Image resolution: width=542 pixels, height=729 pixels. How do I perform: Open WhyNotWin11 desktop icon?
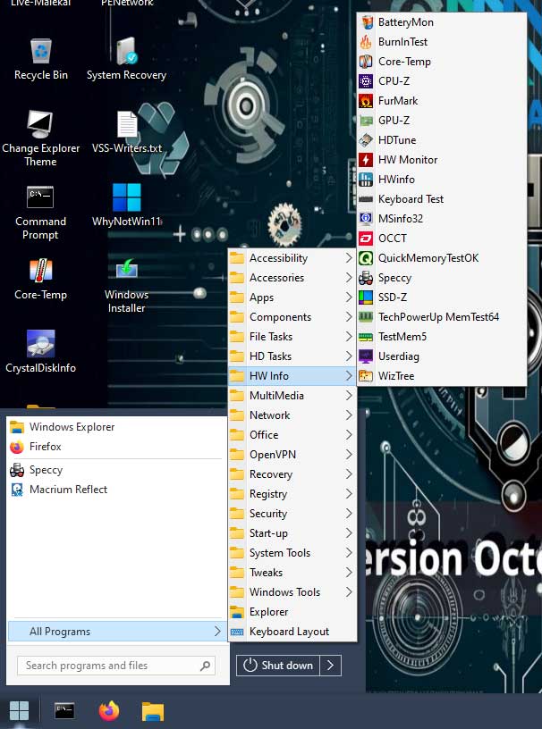pyautogui.click(x=127, y=205)
